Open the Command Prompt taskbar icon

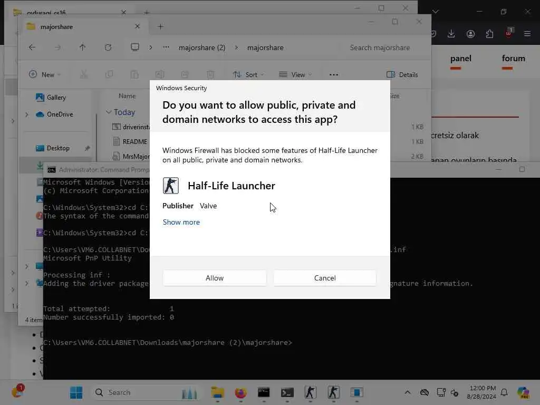click(264, 392)
